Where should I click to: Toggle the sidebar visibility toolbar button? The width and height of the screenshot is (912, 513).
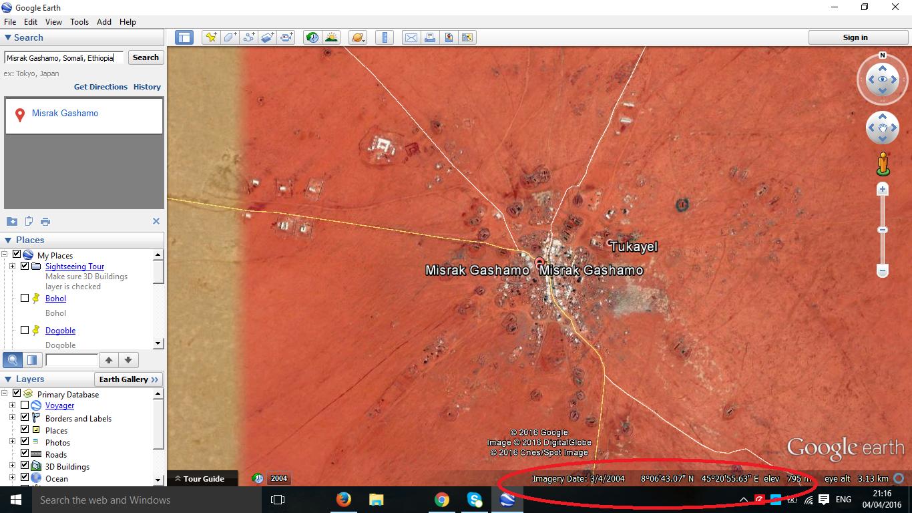[x=184, y=37]
